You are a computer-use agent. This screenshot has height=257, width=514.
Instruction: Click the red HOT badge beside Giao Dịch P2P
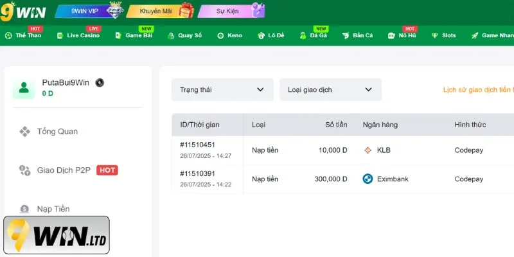click(107, 170)
